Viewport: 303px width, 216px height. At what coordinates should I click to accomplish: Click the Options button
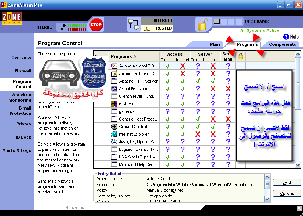tap(287, 193)
